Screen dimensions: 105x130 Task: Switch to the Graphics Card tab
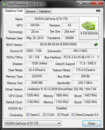[14, 11]
